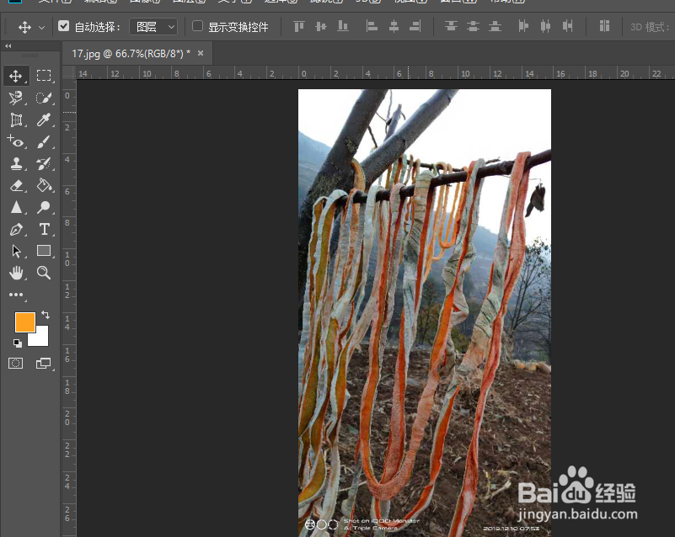The width and height of the screenshot is (675, 537).
Task: Open the white background color picker
Action: click(x=41, y=339)
